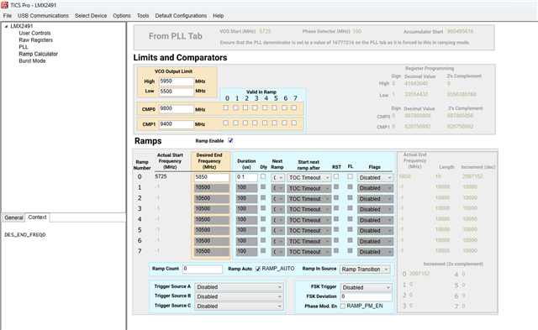This screenshot has width=538, height=330.
Task: Open the Select Device menu
Action: tap(91, 16)
